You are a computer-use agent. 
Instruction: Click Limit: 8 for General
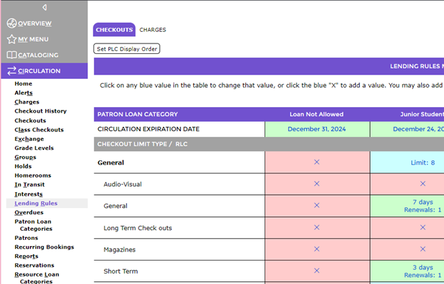pyautogui.click(x=423, y=163)
